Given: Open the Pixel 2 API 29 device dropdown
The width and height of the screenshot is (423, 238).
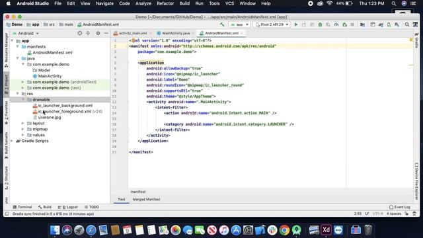Looking at the screenshot, I should pos(272,24).
